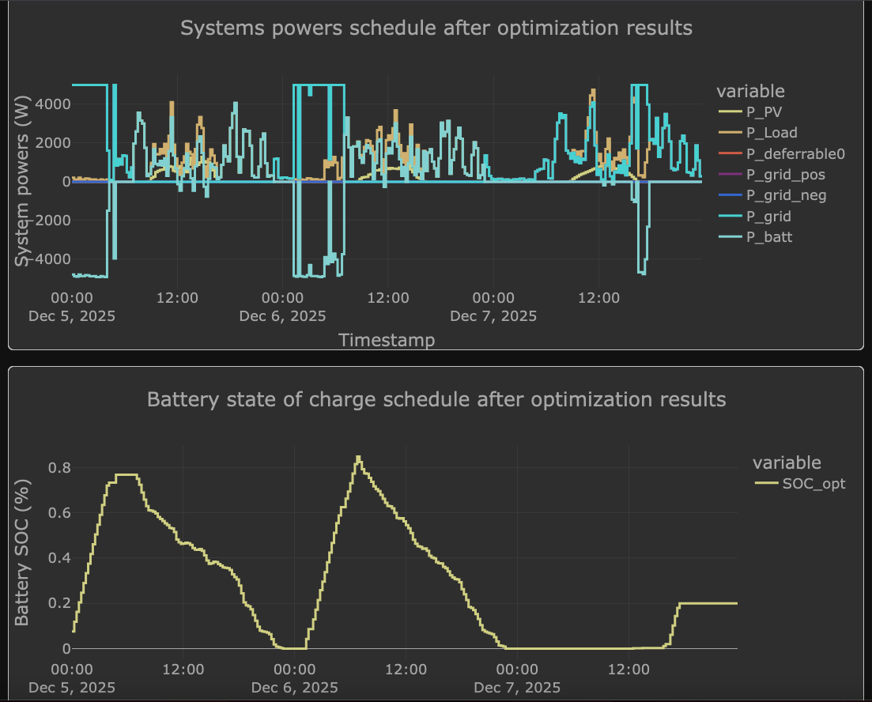Click 'Dec 7, 2025' label under powers chart
This screenshot has height=702, width=872.
tap(493, 316)
